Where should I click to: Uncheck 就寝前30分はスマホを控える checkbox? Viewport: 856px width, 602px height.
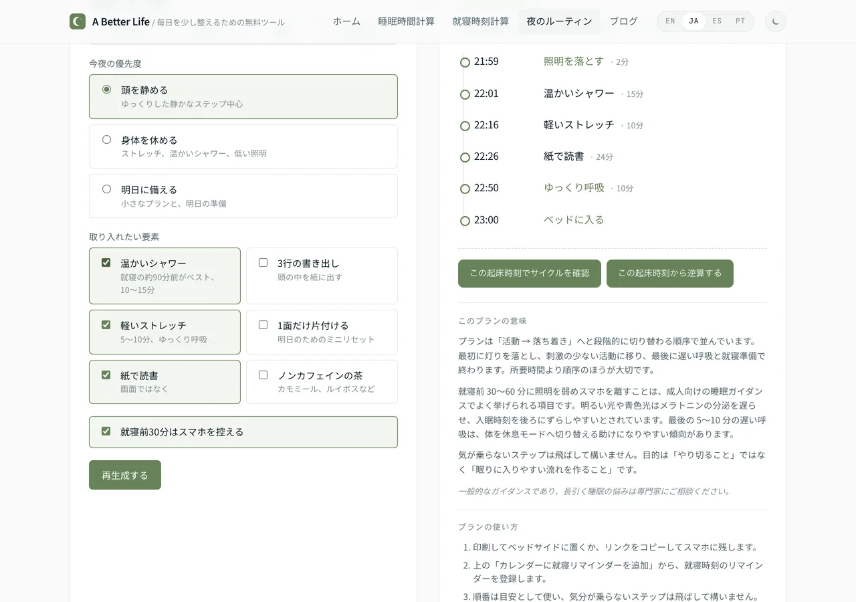point(106,431)
